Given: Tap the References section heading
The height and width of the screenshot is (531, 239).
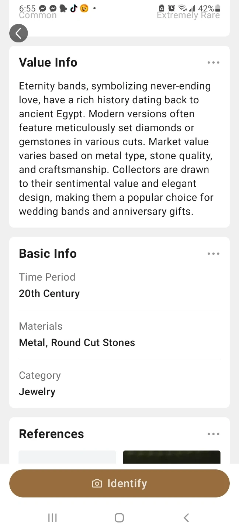Looking at the screenshot, I should [x=51, y=434].
